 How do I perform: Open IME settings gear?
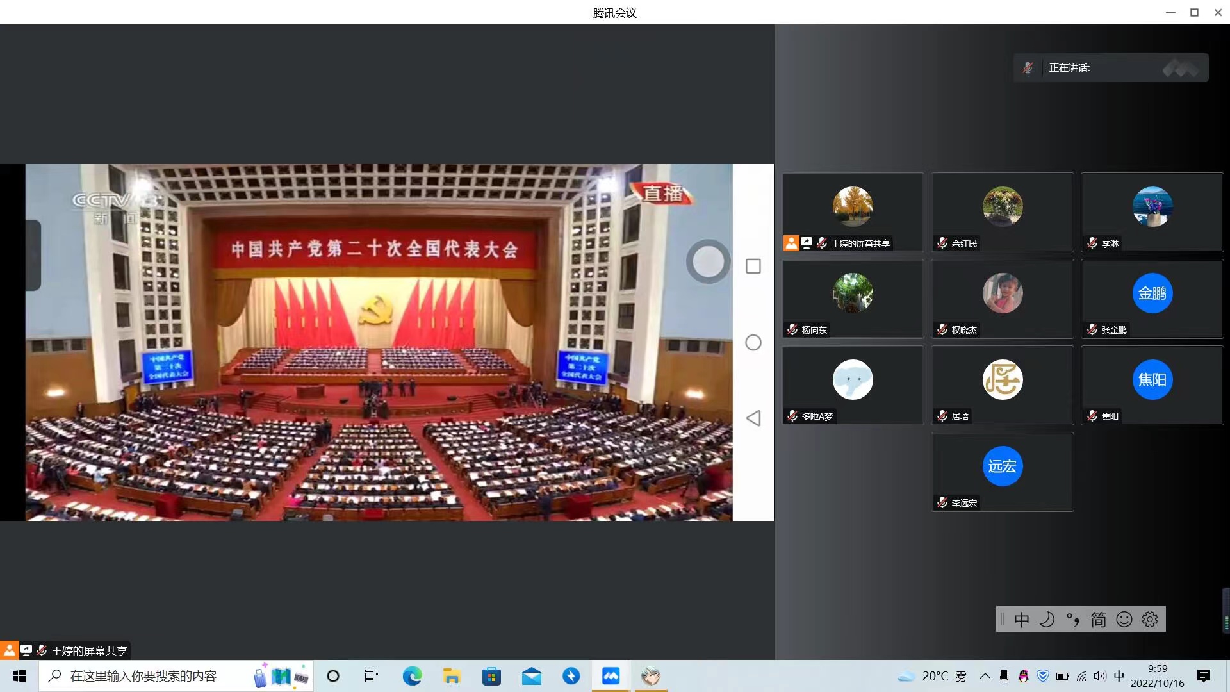pos(1150,620)
